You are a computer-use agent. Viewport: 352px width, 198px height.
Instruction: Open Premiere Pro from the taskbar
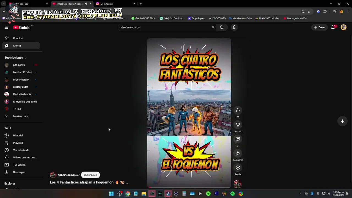(x=216, y=194)
